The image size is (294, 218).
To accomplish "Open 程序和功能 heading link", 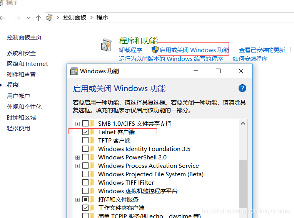I will 139,41.
